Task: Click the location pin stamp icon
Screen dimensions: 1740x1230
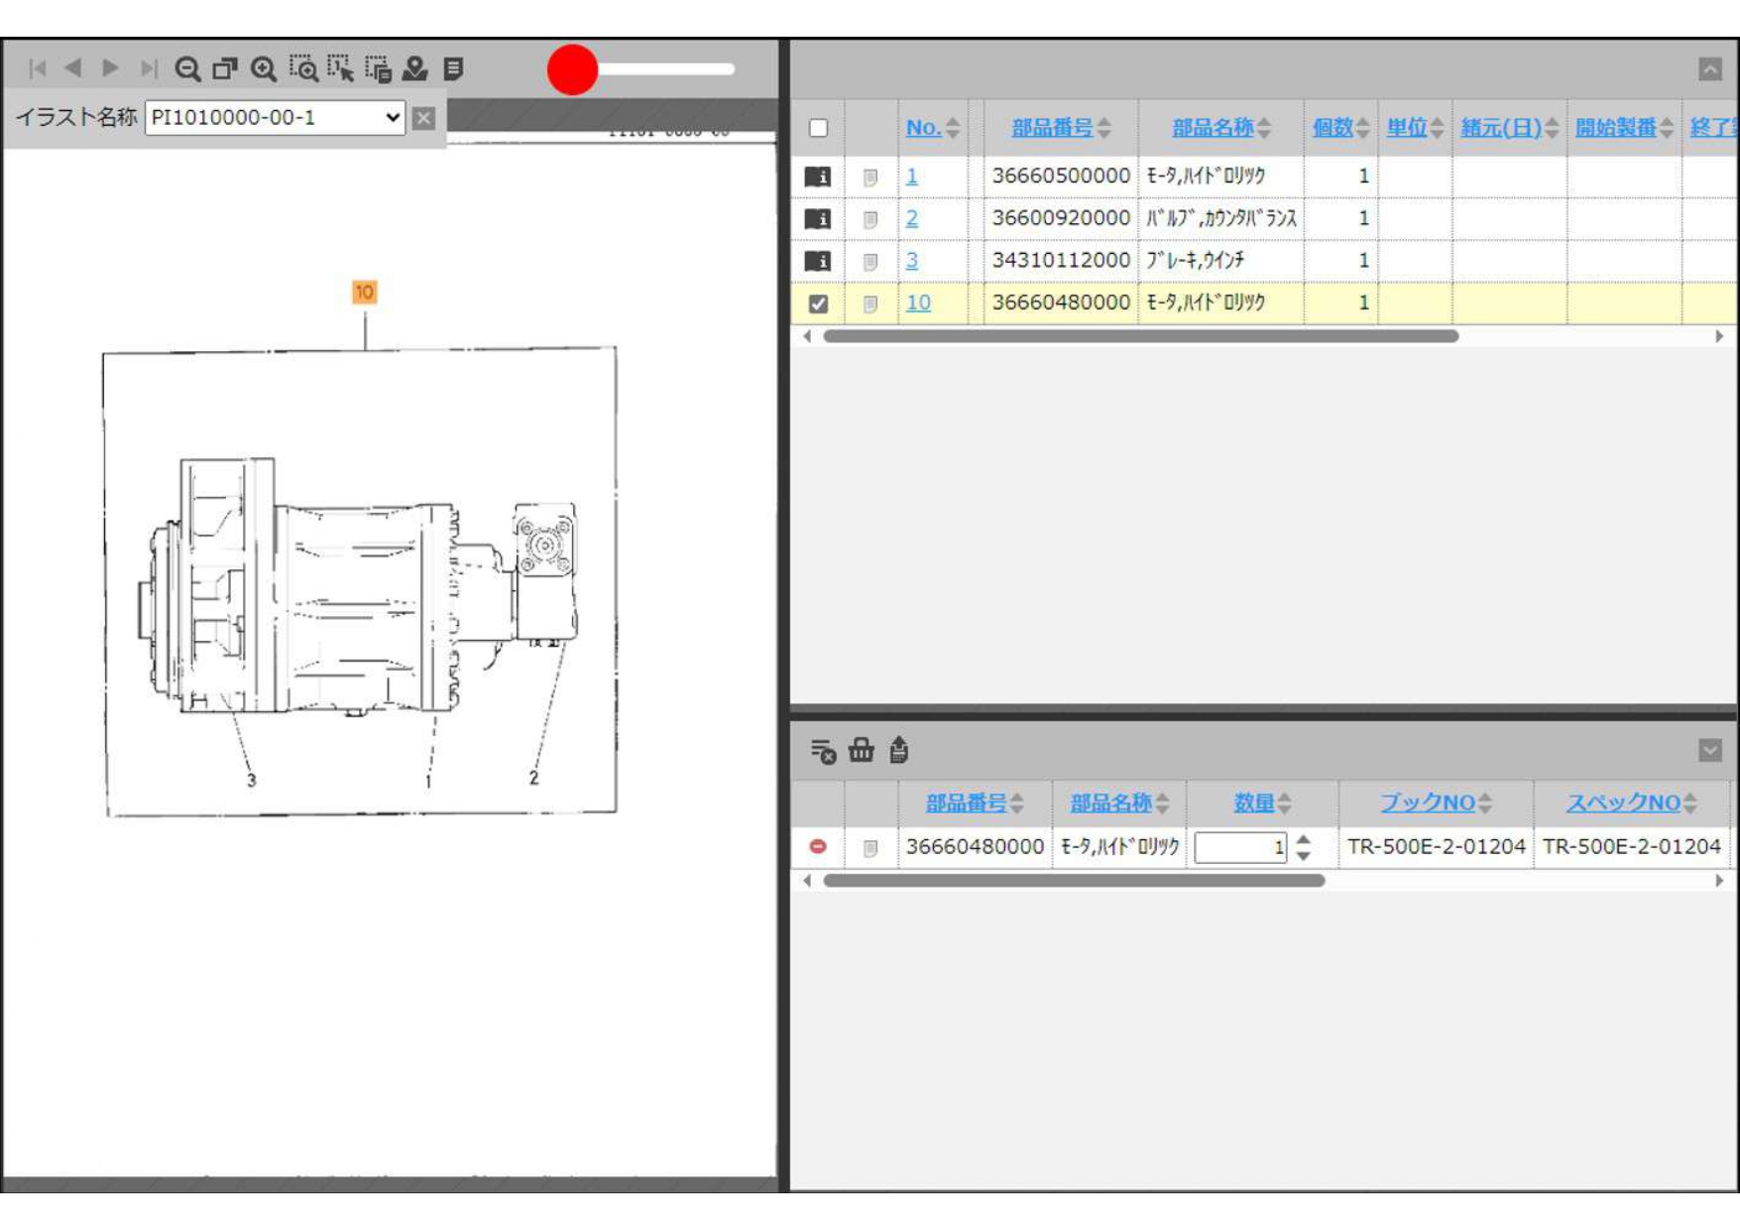Action: (415, 68)
